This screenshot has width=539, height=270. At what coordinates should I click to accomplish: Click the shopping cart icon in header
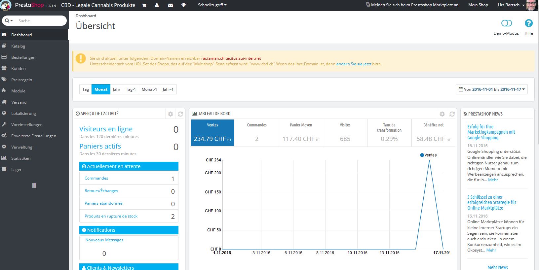point(144,5)
